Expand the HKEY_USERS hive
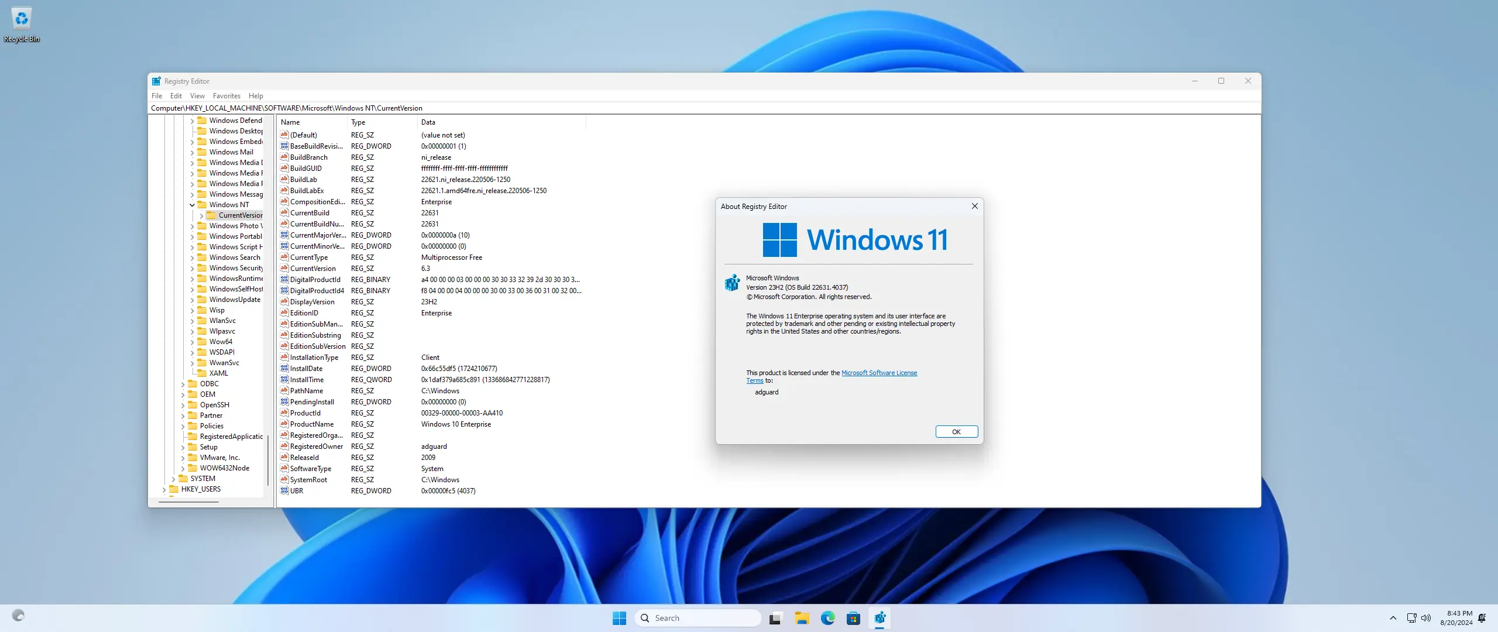The height and width of the screenshot is (632, 1498). [164, 489]
